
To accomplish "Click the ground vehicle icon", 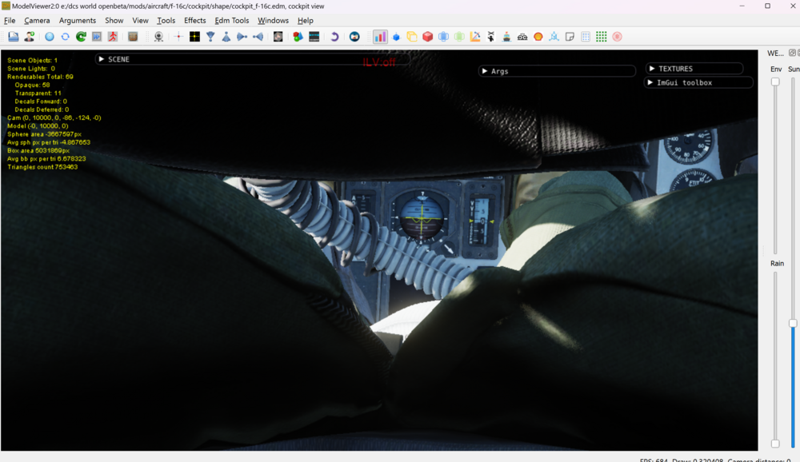I will click(x=522, y=37).
